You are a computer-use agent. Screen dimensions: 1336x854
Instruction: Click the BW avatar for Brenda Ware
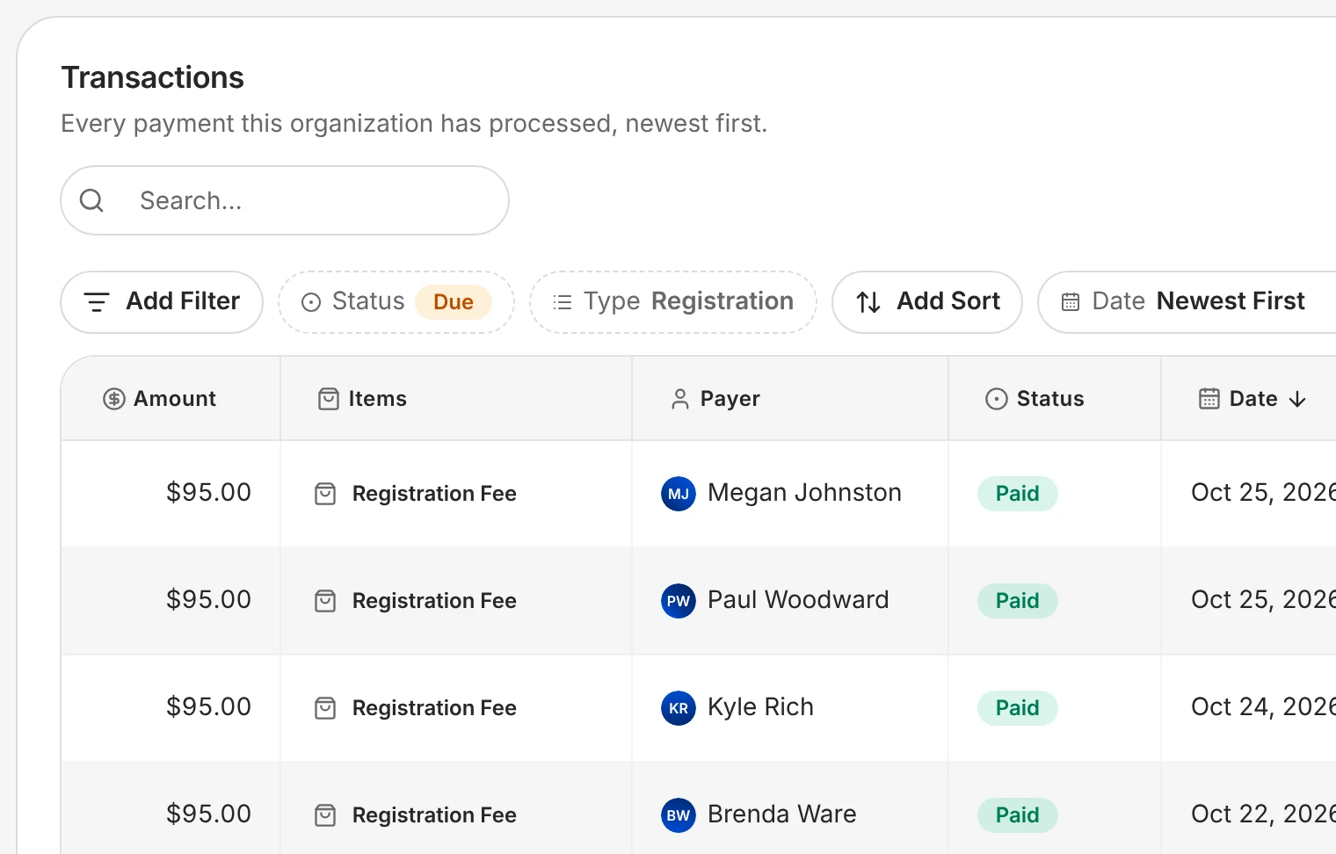pos(679,815)
